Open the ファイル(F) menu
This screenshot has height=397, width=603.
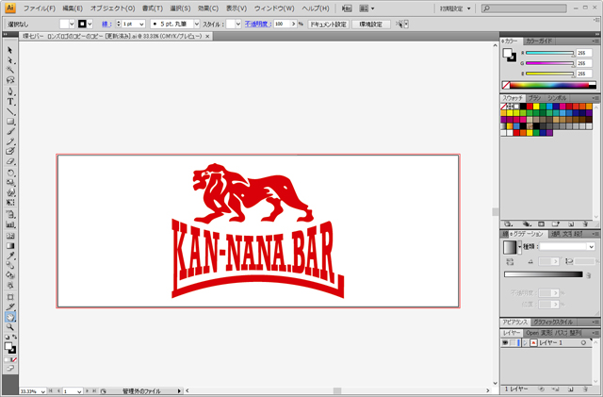click(x=39, y=8)
